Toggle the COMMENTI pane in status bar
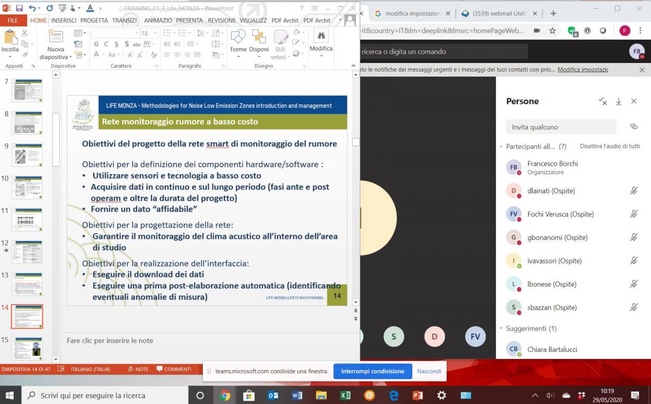Viewport: 651px width, 404px height. [x=174, y=369]
